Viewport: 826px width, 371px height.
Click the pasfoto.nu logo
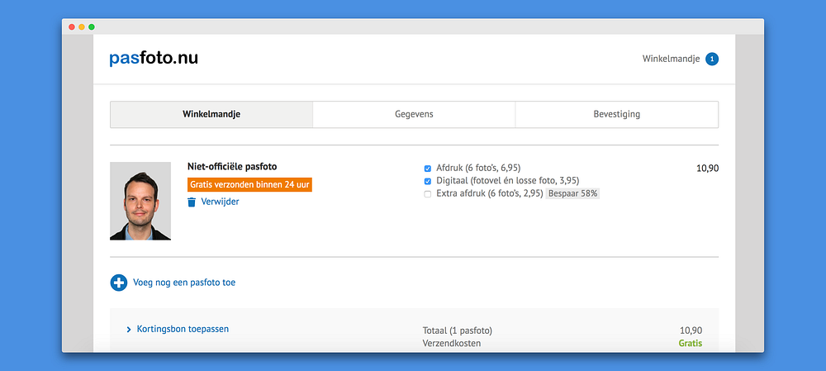(154, 59)
